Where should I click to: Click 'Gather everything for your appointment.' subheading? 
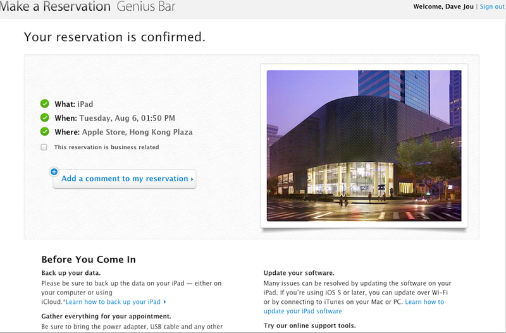click(x=106, y=316)
